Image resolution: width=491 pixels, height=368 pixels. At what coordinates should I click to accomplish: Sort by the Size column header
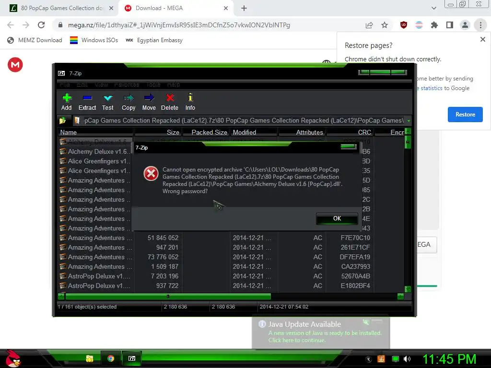(158, 132)
